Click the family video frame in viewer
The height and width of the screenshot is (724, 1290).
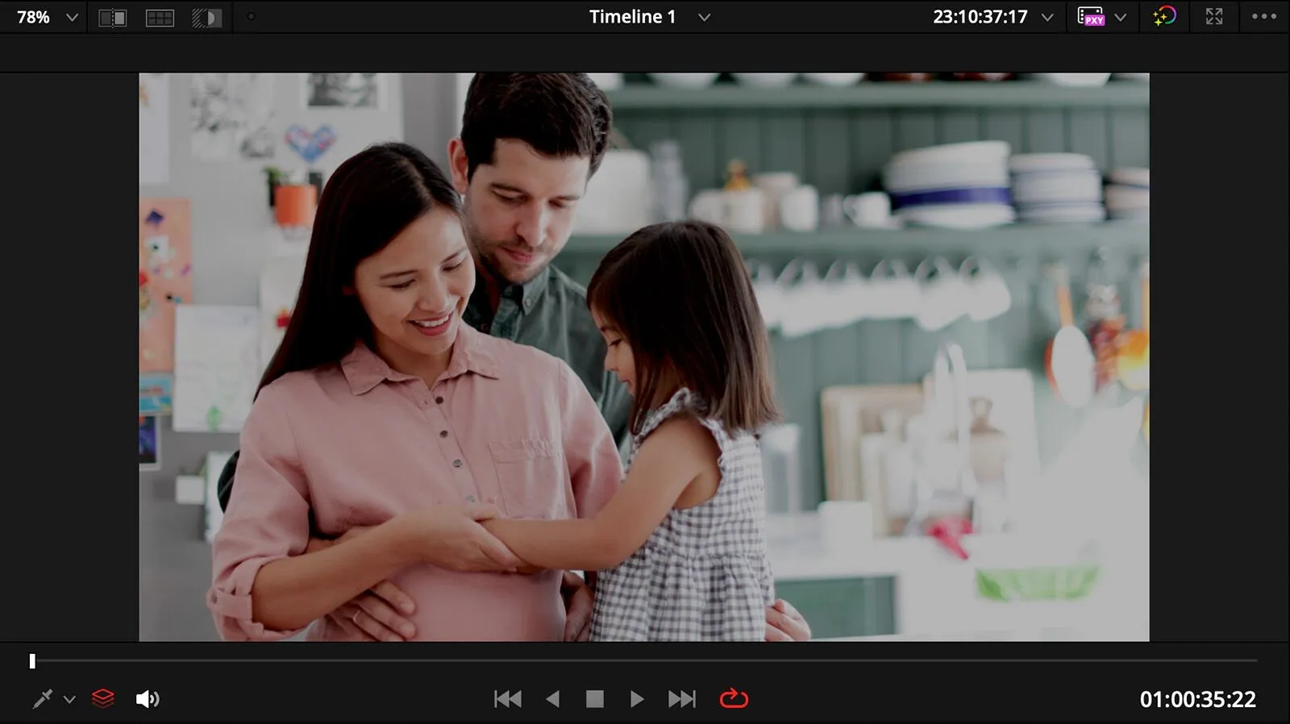[644, 357]
